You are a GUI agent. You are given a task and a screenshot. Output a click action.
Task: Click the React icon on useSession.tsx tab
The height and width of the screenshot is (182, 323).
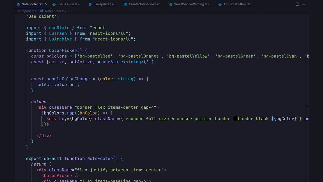click(54, 4)
